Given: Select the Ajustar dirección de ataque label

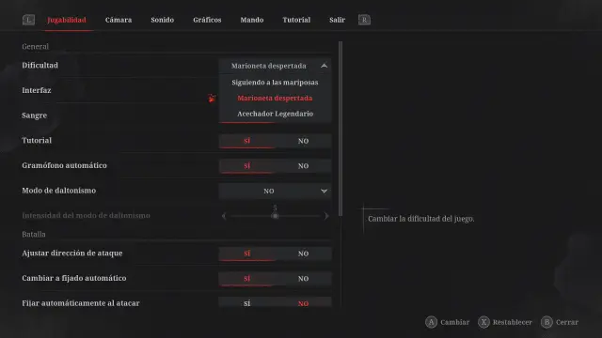Looking at the screenshot, I should [x=72, y=253].
